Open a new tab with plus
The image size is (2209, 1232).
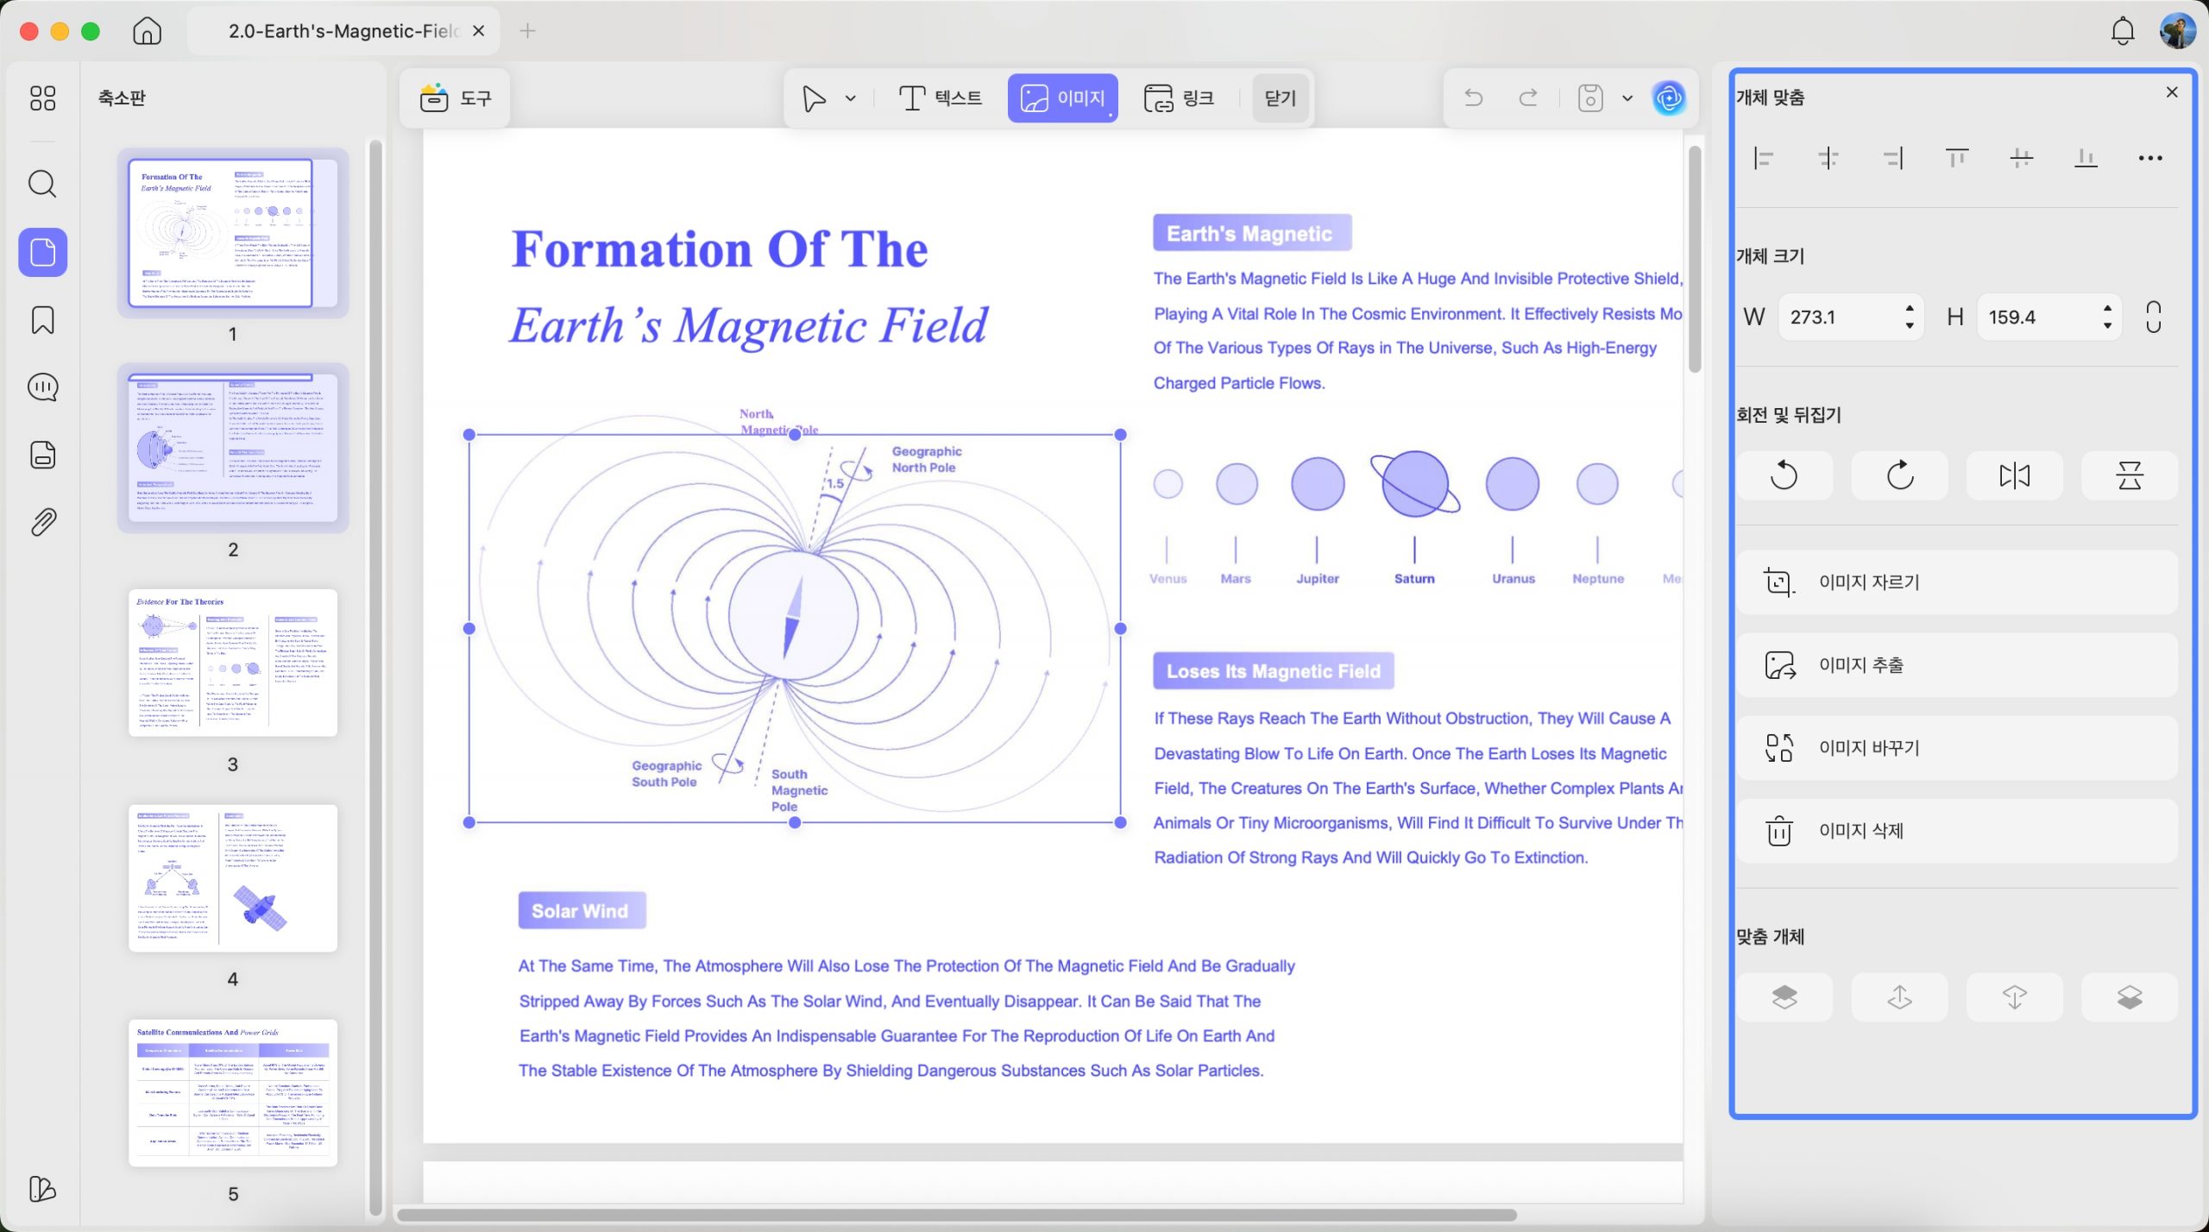tap(528, 31)
